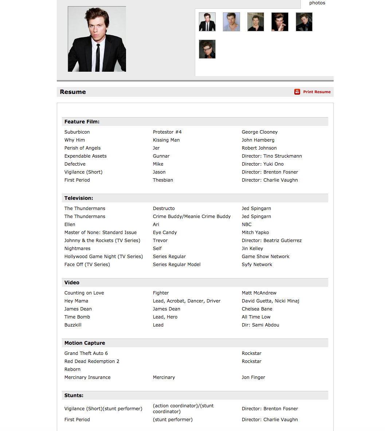Select the thumbnail with leather jacket and scarf
Screen dimensions: 385x431
coord(304,22)
